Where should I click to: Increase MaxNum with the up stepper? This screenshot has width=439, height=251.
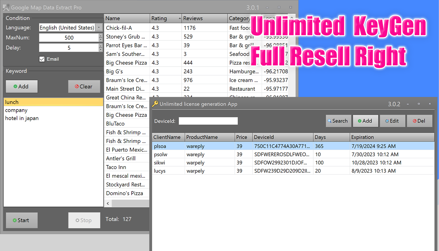pos(100,36)
